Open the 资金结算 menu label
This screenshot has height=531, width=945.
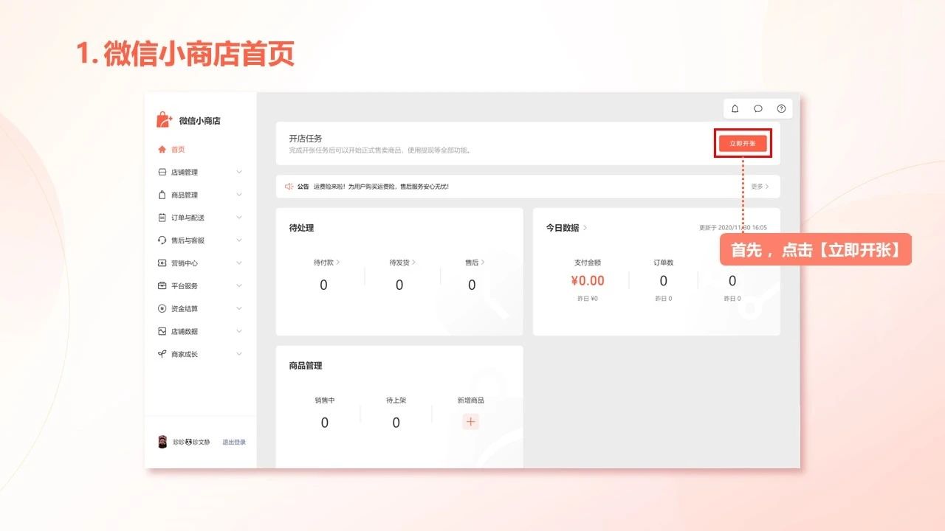pos(185,308)
